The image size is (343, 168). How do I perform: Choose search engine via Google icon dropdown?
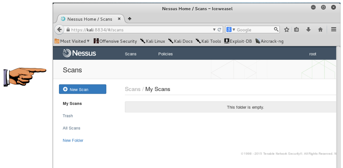(x=231, y=30)
